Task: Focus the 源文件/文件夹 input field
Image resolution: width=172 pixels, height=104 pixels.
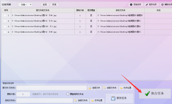Action: point(51,88)
